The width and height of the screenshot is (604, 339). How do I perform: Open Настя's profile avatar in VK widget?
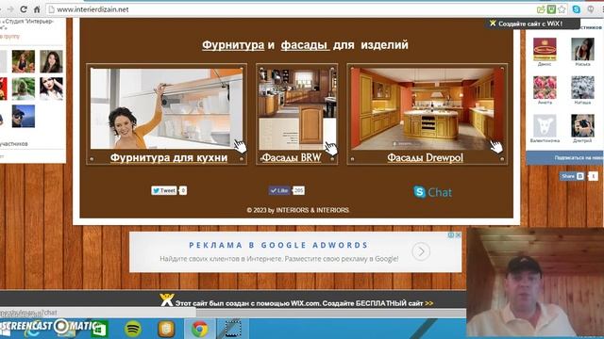point(582,49)
